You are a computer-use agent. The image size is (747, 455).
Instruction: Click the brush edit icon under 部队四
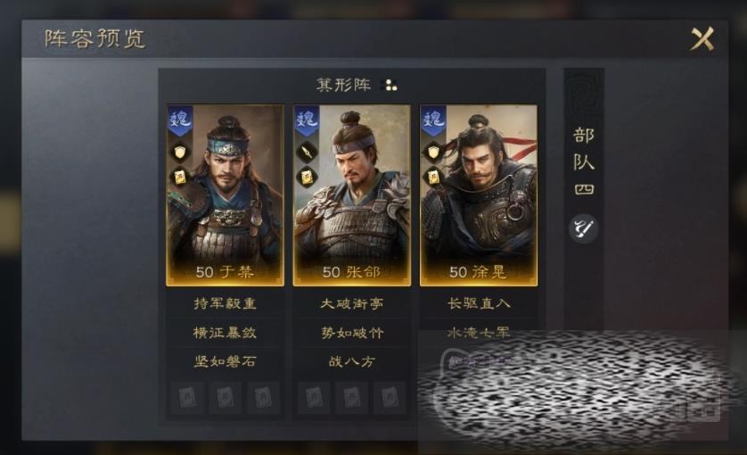pyautogui.click(x=583, y=228)
